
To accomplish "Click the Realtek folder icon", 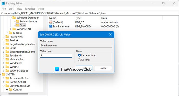I will tap(7, 40).
